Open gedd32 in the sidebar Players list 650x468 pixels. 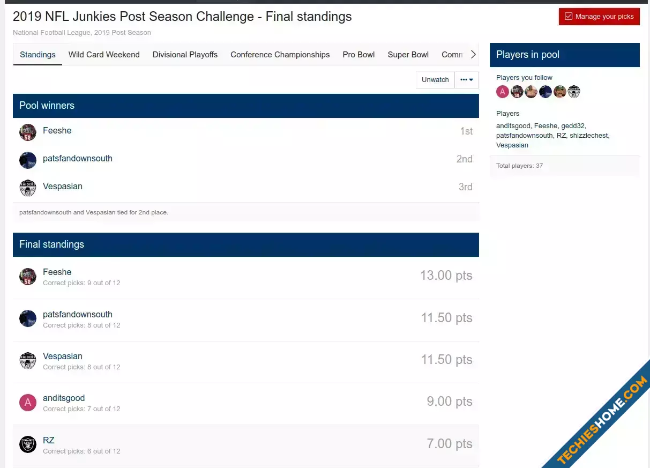(x=573, y=126)
